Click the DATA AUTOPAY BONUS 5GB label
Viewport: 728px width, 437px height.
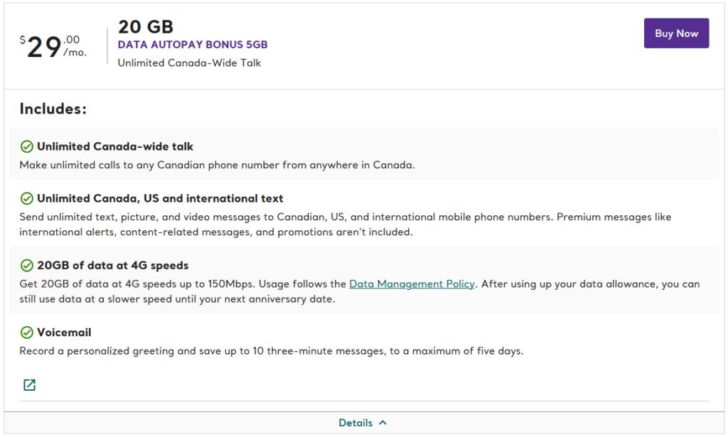[x=192, y=44]
